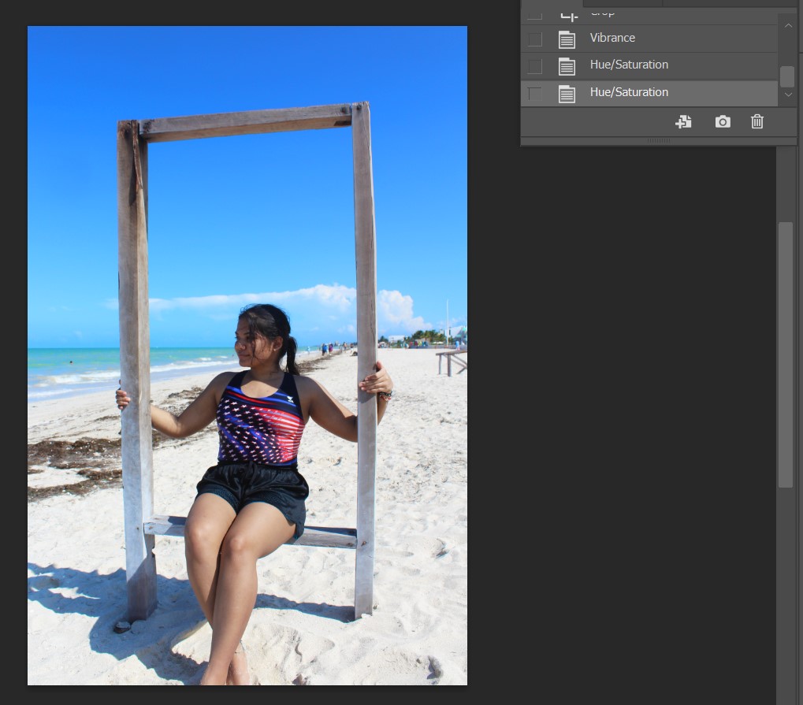Click the unselected Hue/Saturation state's document icon

[567, 65]
